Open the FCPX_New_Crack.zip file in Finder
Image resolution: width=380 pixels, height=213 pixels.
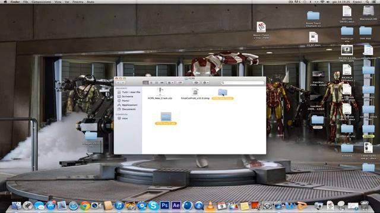pyautogui.click(x=160, y=93)
